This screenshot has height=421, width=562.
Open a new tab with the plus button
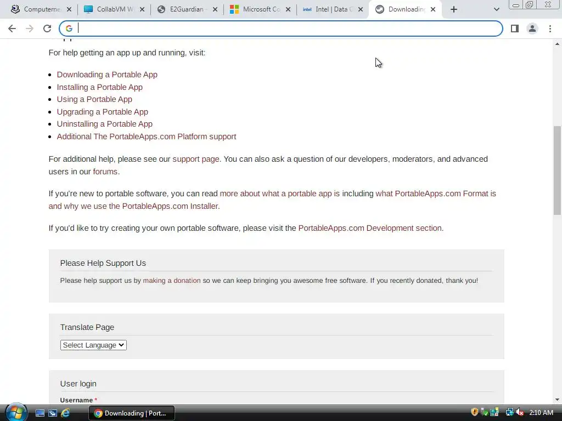click(x=454, y=9)
